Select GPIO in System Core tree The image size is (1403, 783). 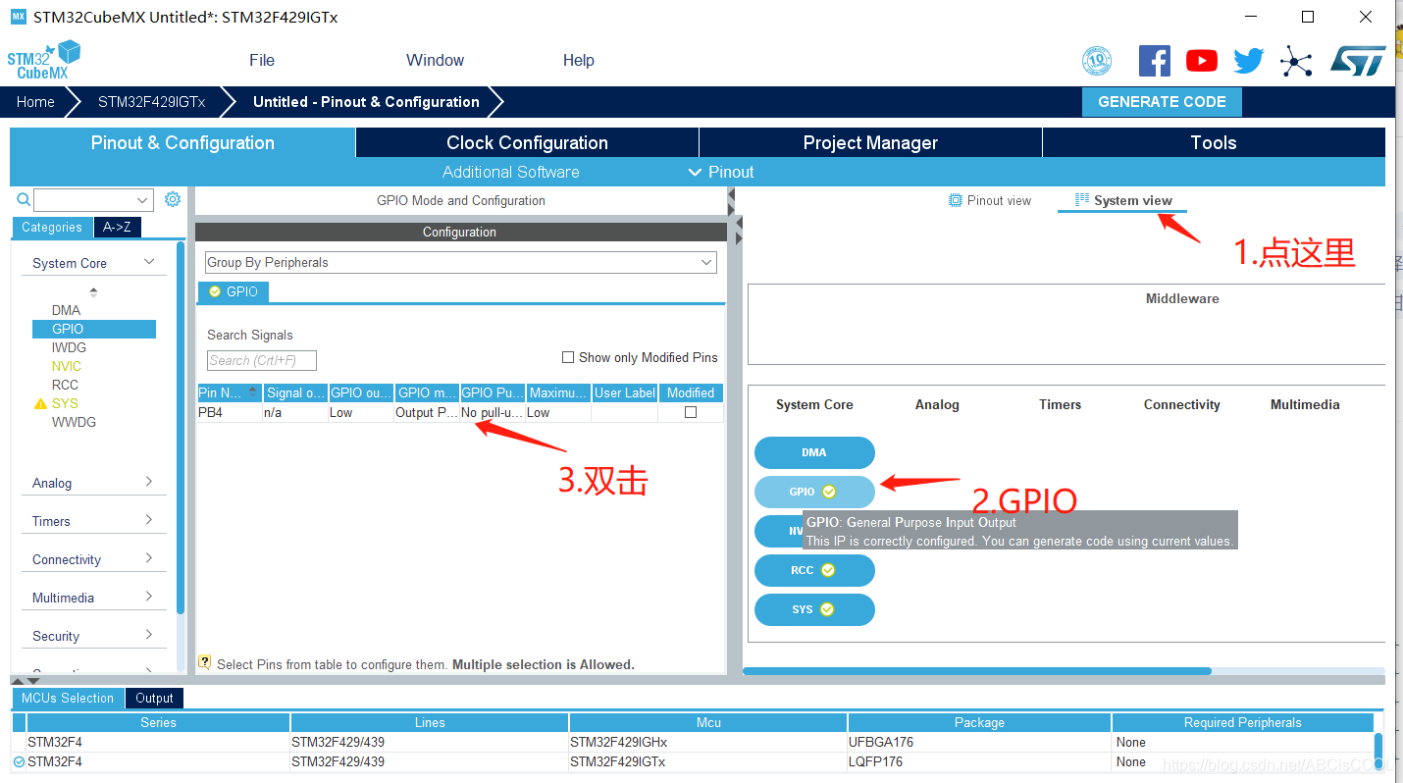93,329
